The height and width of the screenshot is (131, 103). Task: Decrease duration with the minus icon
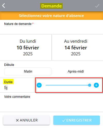[x=39, y=85]
